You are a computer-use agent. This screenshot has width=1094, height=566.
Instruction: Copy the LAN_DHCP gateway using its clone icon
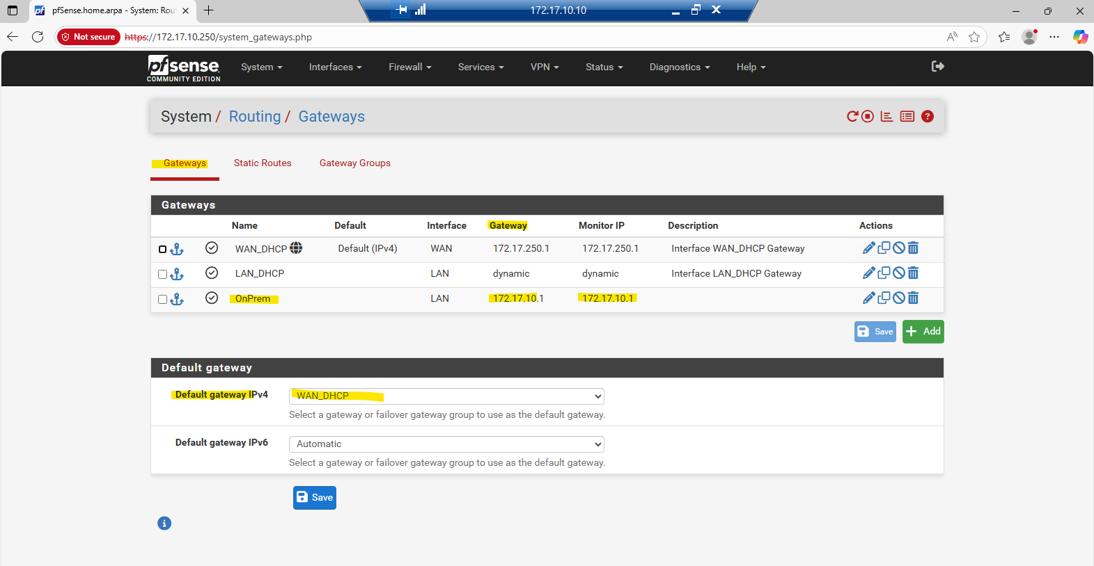tap(884, 273)
